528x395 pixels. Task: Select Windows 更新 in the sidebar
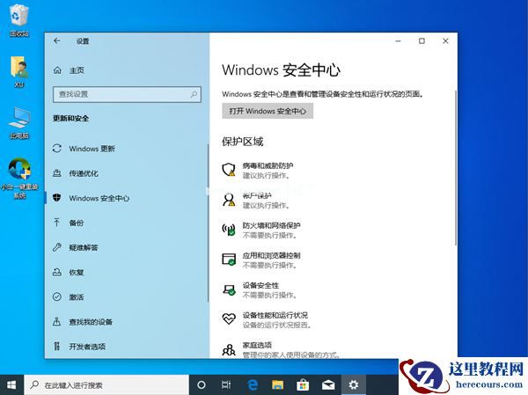coord(92,149)
